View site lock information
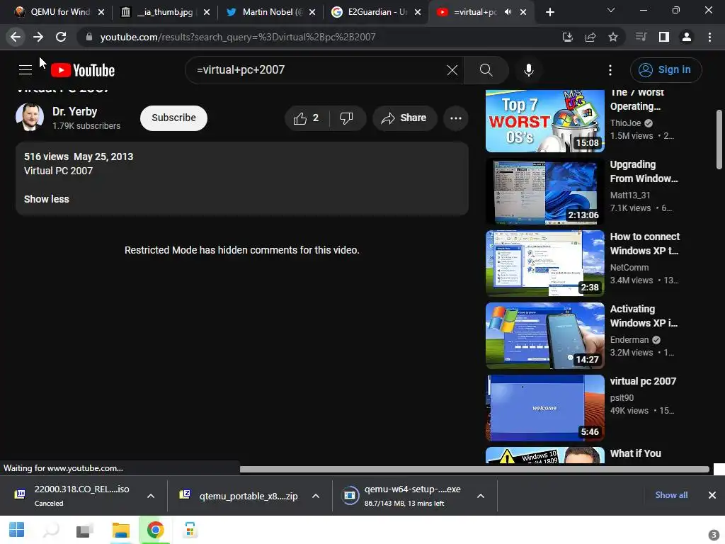This screenshot has width=725, height=544. coord(89,37)
